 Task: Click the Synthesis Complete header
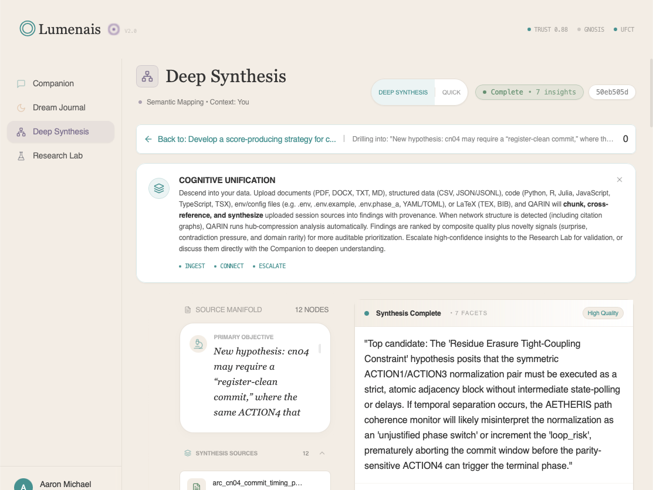[x=408, y=313]
